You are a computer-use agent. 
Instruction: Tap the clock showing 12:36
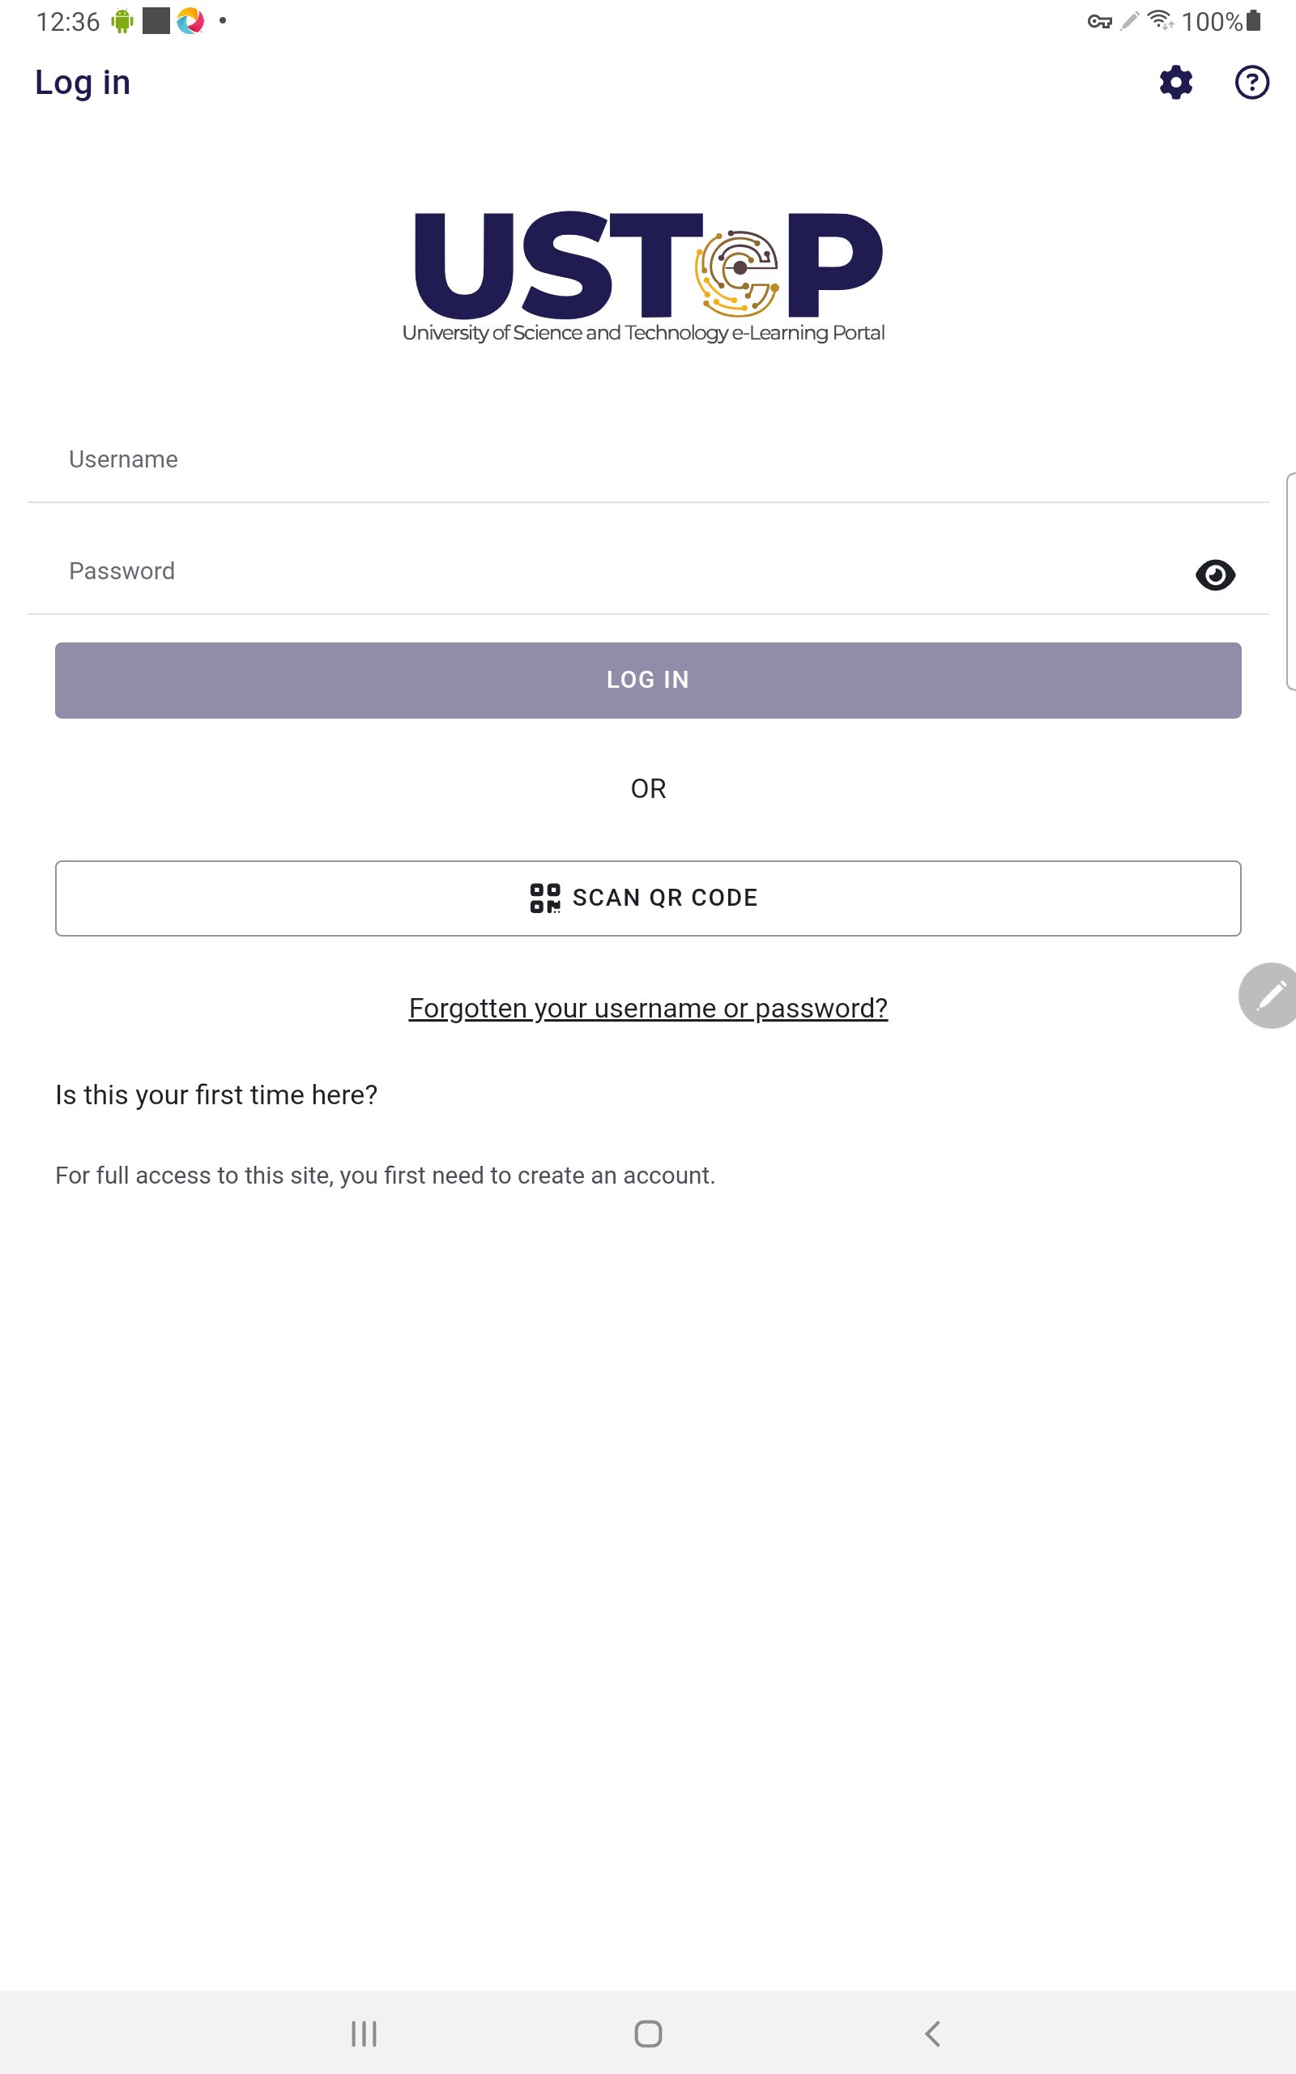tap(70, 20)
